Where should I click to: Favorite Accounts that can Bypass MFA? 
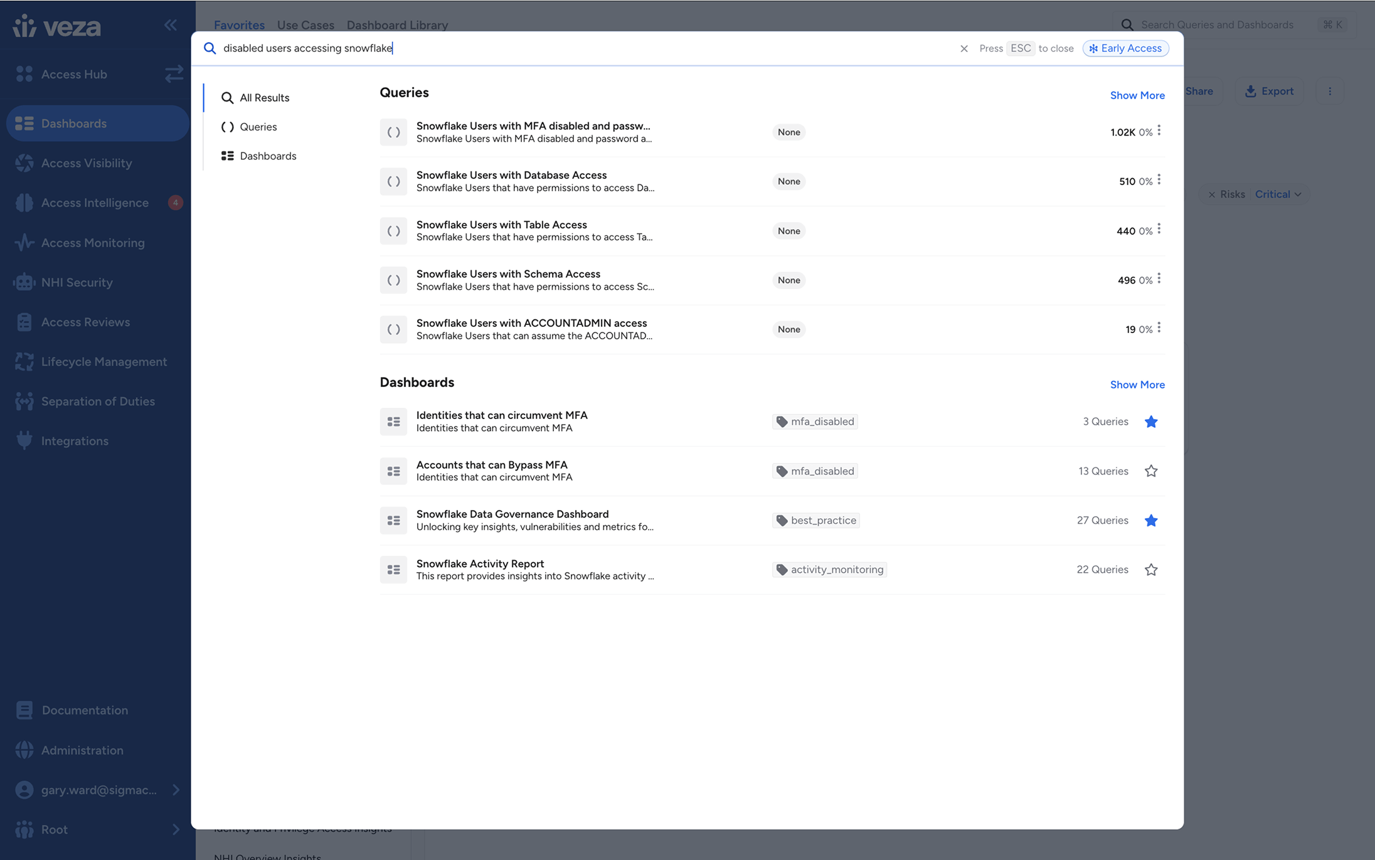(x=1150, y=471)
